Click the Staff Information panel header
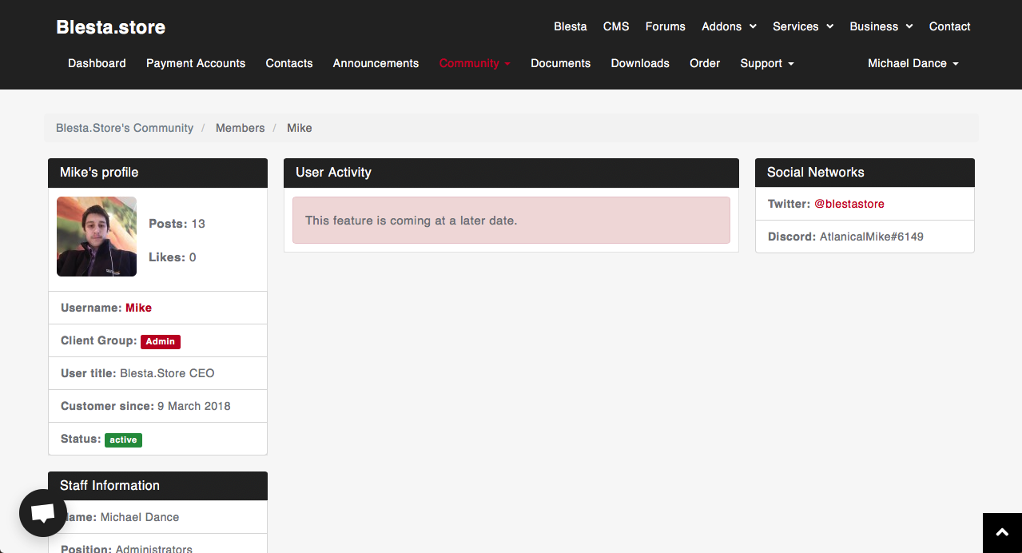The image size is (1022, 553). 157,486
